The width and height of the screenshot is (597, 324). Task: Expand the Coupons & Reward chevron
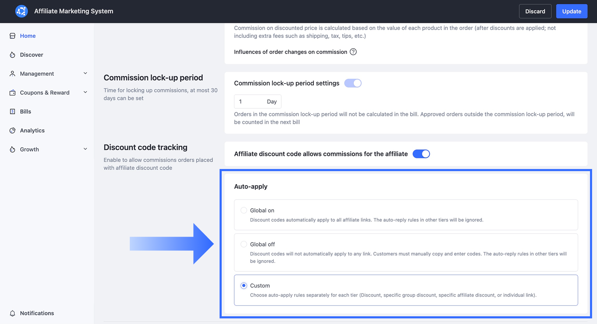[85, 92]
